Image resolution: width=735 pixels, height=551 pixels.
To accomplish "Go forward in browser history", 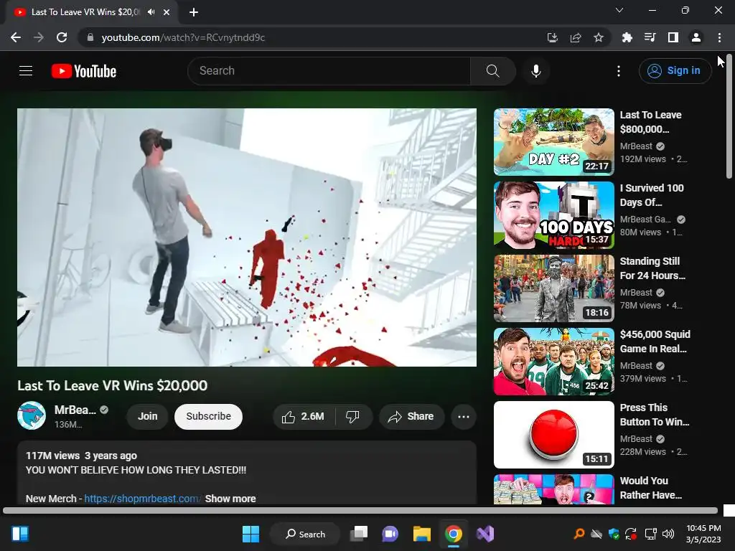I will coord(39,37).
